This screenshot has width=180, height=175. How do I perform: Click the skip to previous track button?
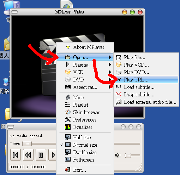coord(16,155)
